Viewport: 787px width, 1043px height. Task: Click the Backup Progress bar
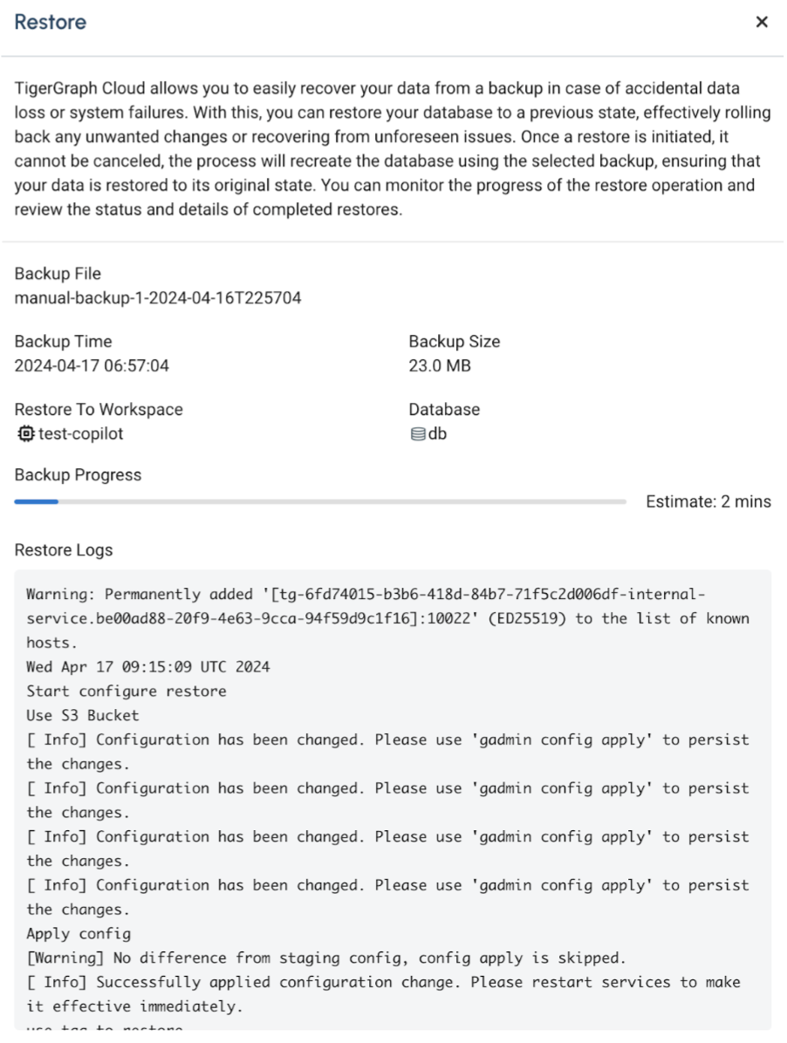click(x=320, y=501)
